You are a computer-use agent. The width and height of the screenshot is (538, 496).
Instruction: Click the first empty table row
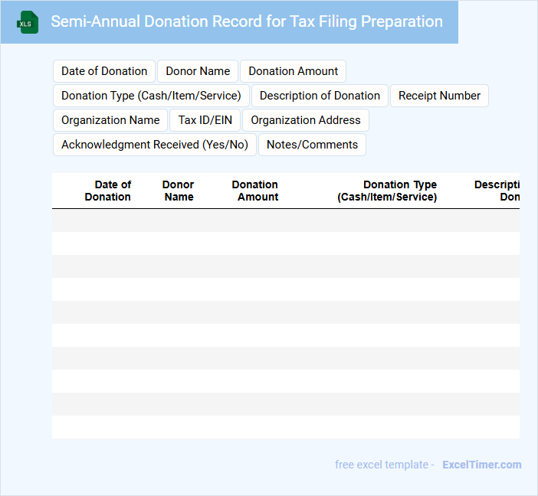click(285, 220)
